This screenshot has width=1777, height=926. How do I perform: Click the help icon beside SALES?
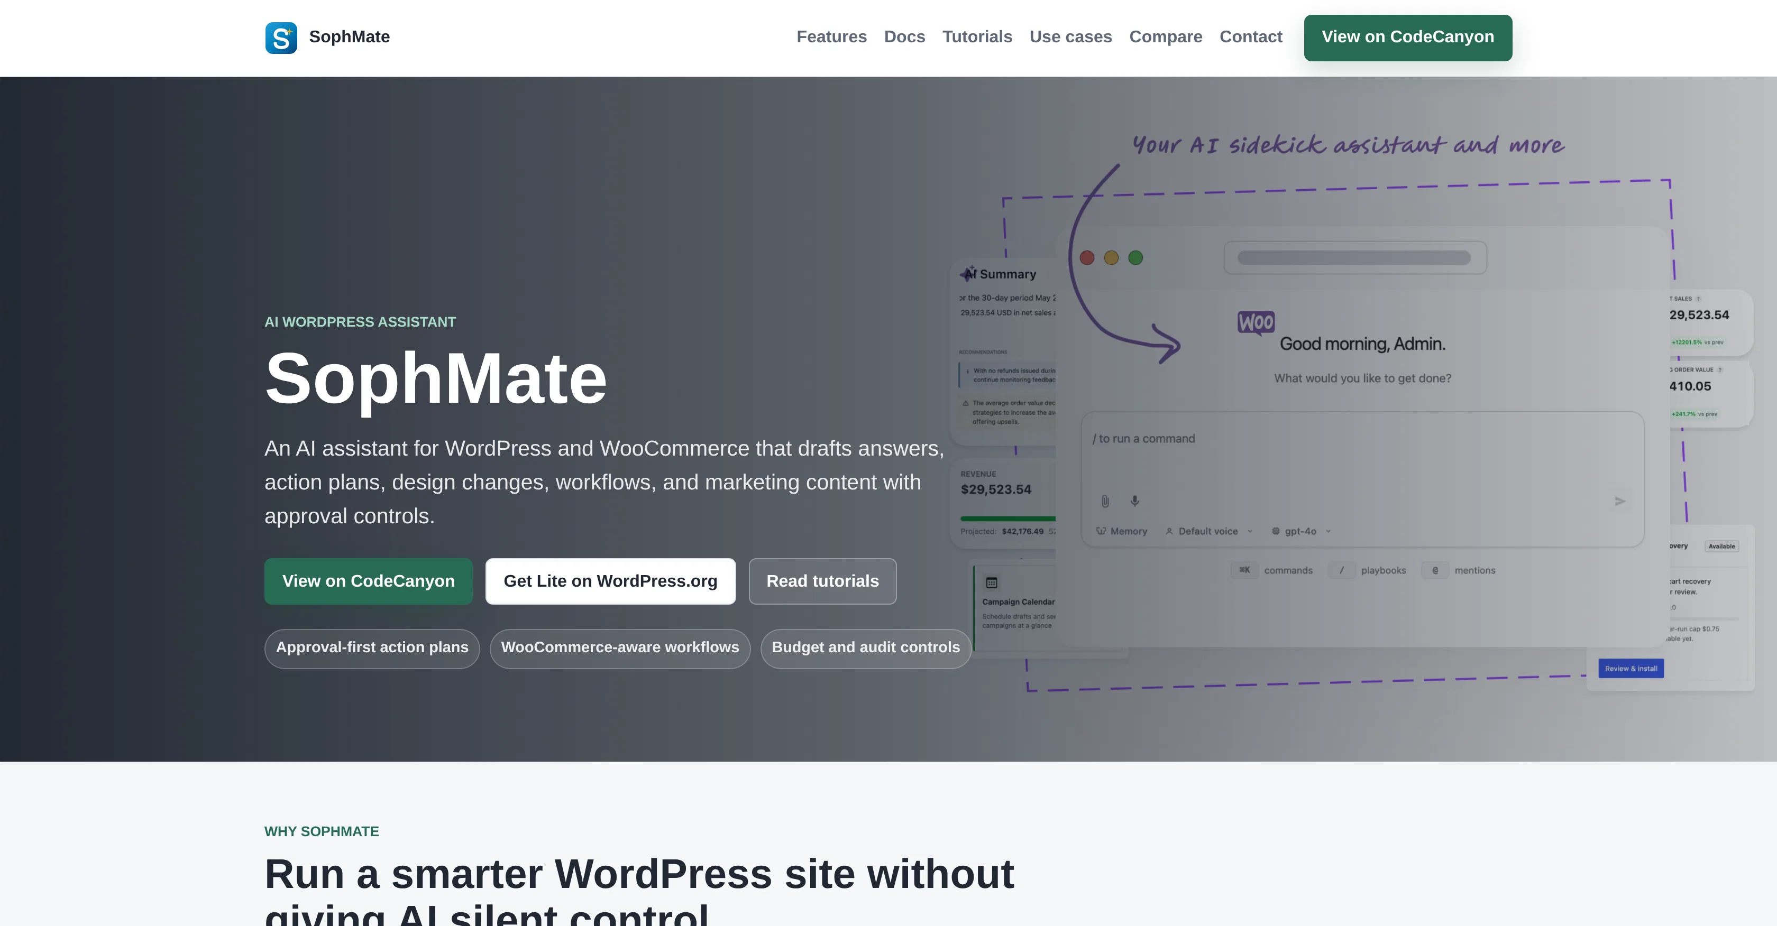[x=1698, y=299]
